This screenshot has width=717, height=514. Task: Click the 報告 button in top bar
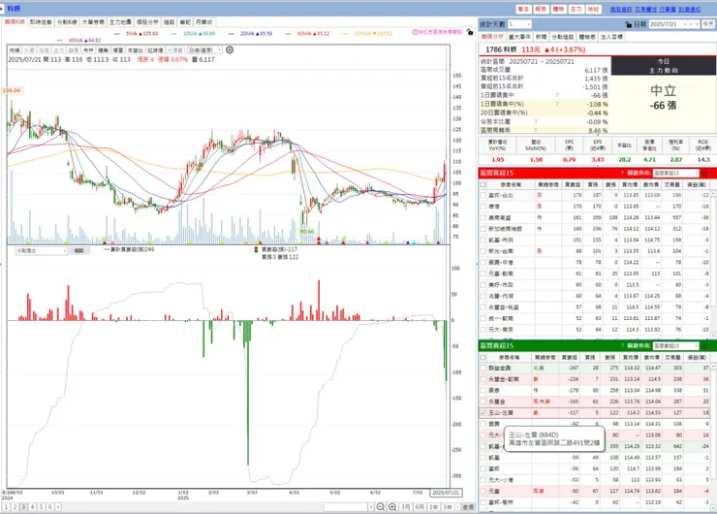tap(541, 9)
